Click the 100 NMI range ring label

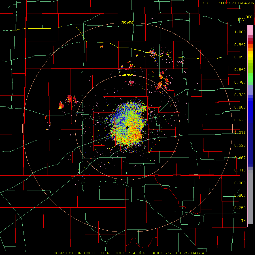click(127, 22)
